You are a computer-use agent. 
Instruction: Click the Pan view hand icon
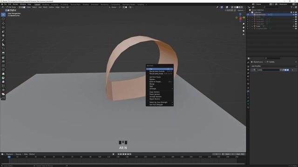244,27
